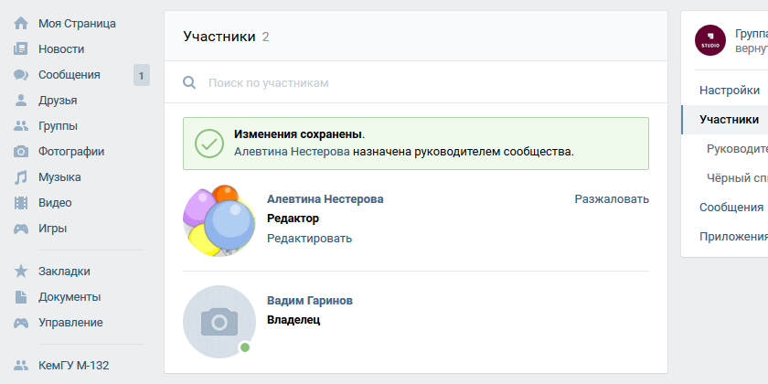
Task: Open Игры section
Action: coord(52,229)
